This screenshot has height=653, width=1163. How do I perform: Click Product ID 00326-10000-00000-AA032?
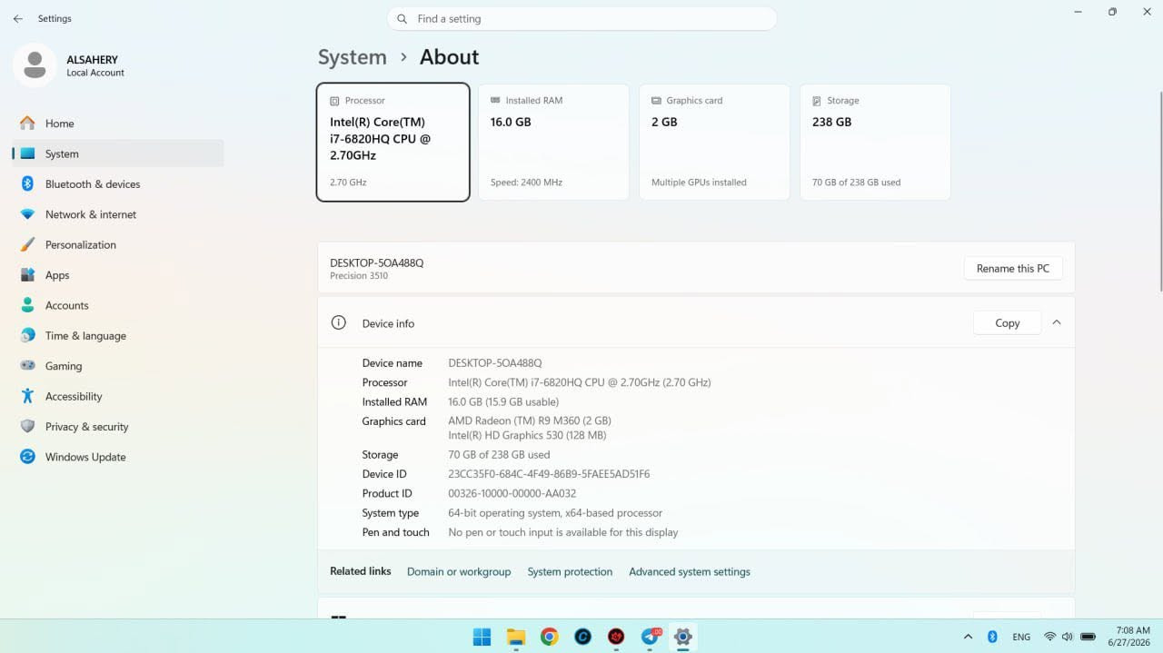[512, 493]
